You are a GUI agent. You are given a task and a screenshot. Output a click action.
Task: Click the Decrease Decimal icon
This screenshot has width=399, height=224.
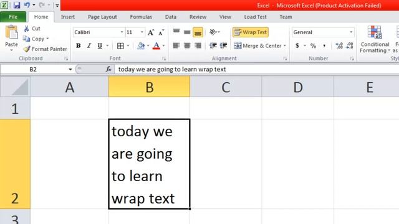point(350,45)
